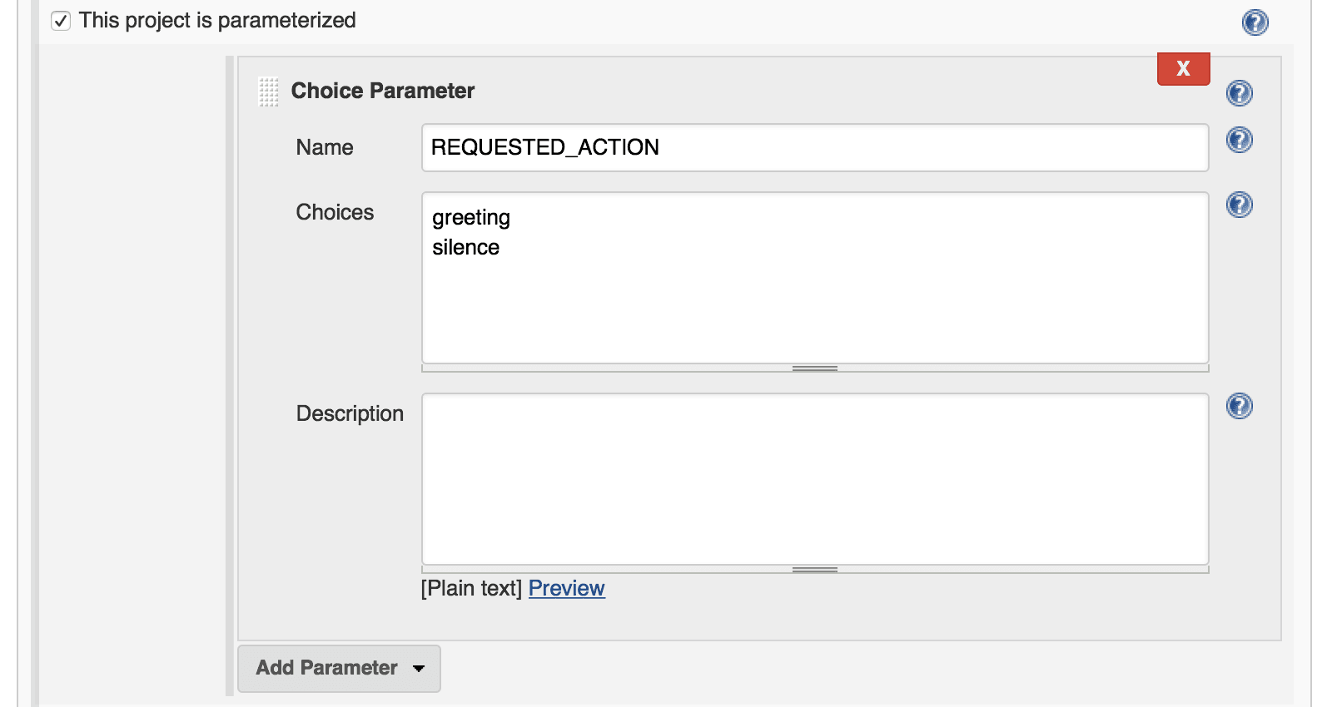Uncheck This project is parameterized
1332x707 pixels.
pos(60,20)
